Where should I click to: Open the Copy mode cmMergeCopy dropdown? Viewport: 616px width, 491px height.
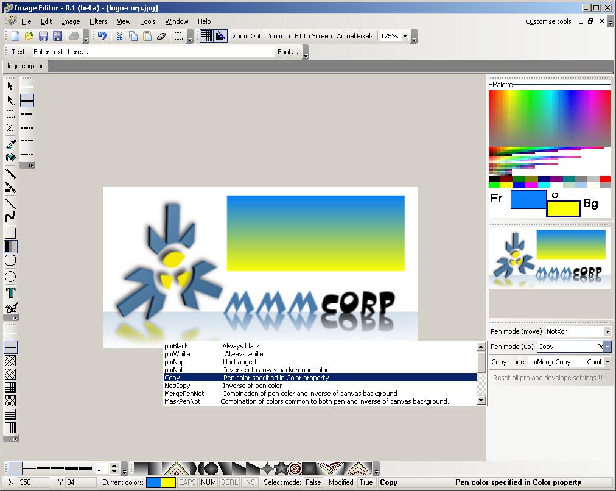coord(607,362)
